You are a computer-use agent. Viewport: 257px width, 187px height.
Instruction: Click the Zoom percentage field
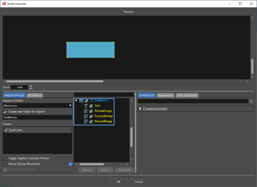(19, 87)
